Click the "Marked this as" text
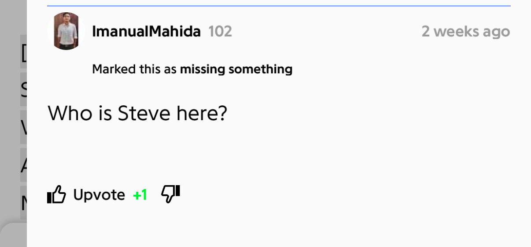 click(x=134, y=69)
